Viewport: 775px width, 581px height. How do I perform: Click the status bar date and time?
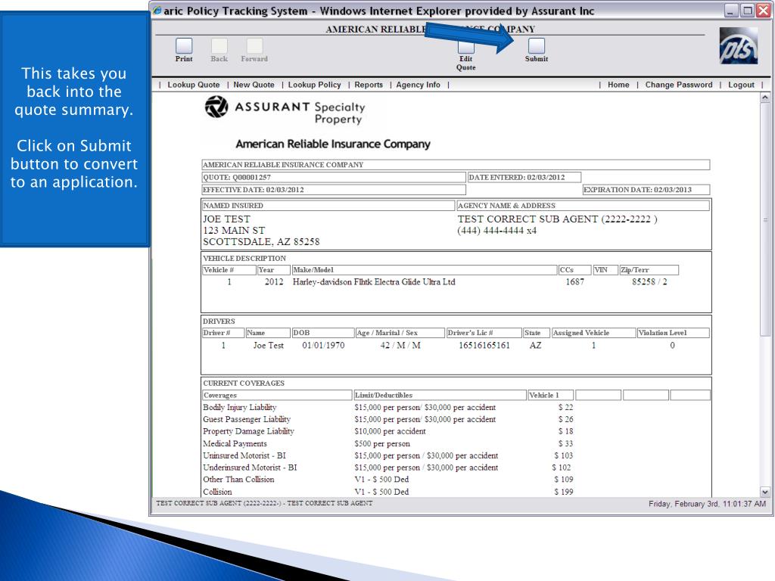[x=707, y=503]
